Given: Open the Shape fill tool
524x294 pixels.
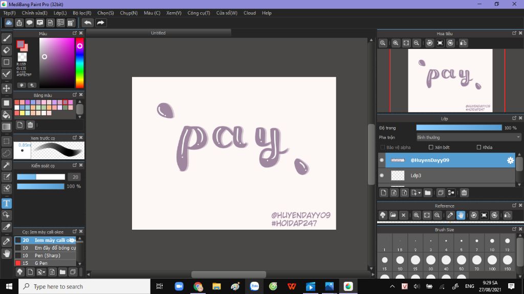Looking at the screenshot, I should click(x=6, y=103).
